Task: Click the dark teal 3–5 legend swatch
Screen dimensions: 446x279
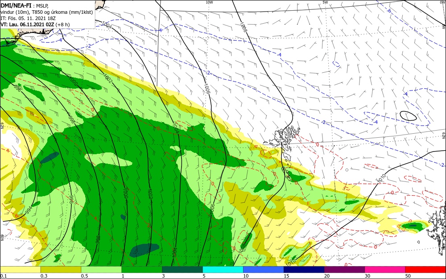Action: pyautogui.click(x=182, y=270)
